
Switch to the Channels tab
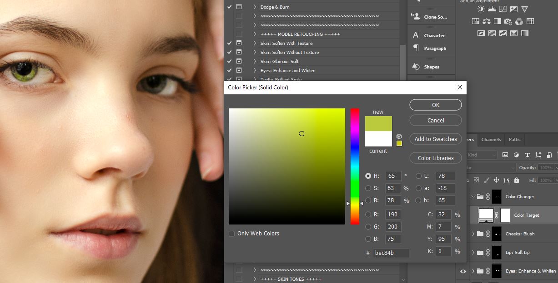coord(491,139)
